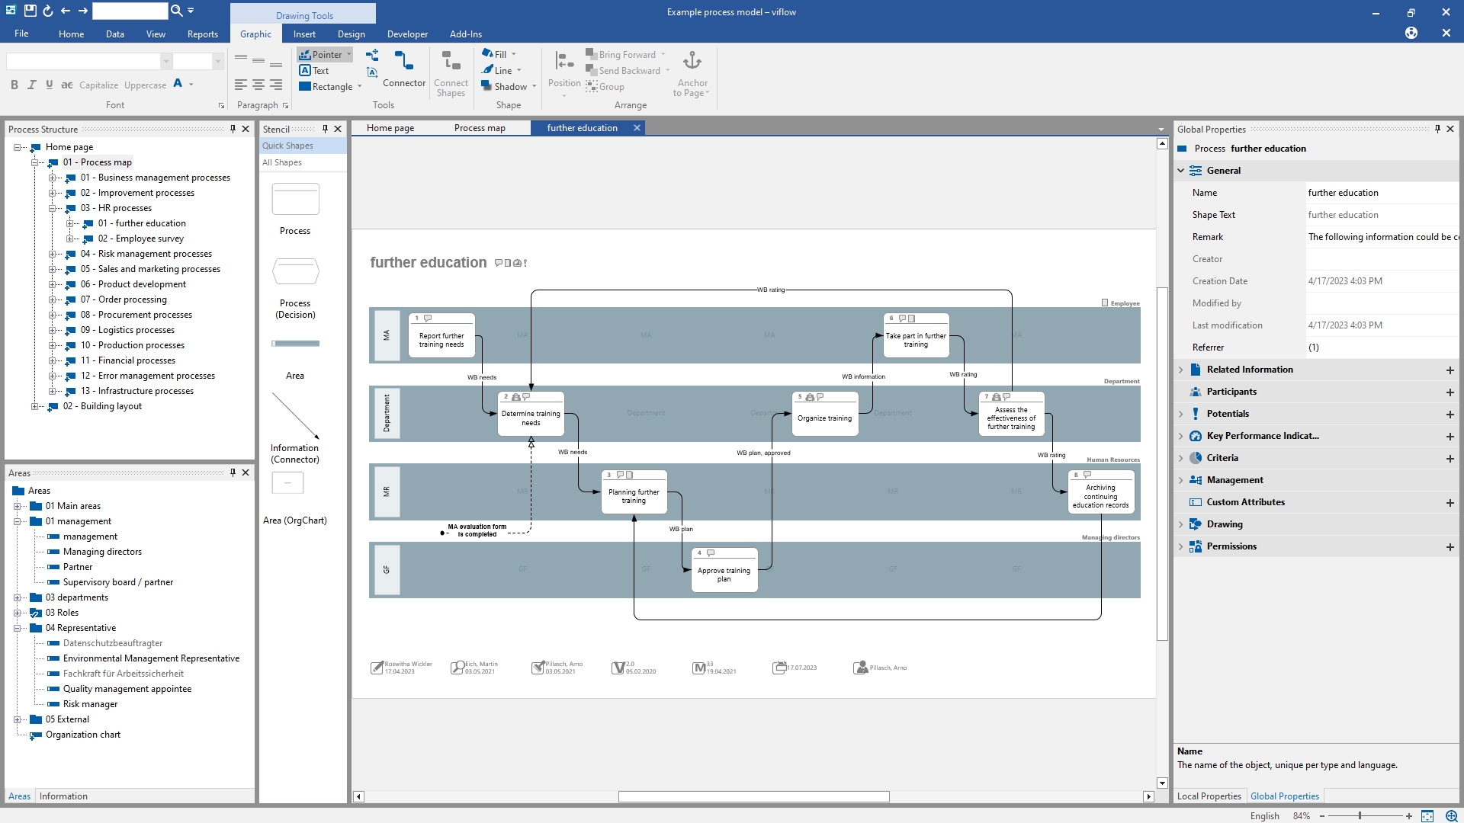Open the Insert ribbon tab

[303, 34]
